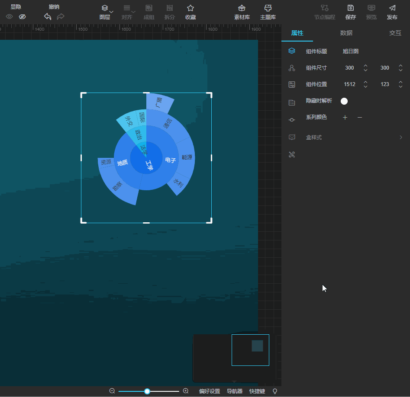This screenshot has width=410, height=397.
Task: Redo action with forward arrow
Action: pos(61,17)
